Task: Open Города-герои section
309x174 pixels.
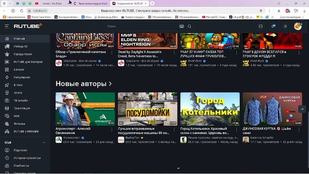Action: tap(25, 54)
